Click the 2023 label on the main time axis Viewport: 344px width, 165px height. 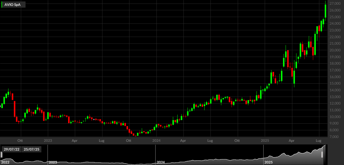point(48,140)
